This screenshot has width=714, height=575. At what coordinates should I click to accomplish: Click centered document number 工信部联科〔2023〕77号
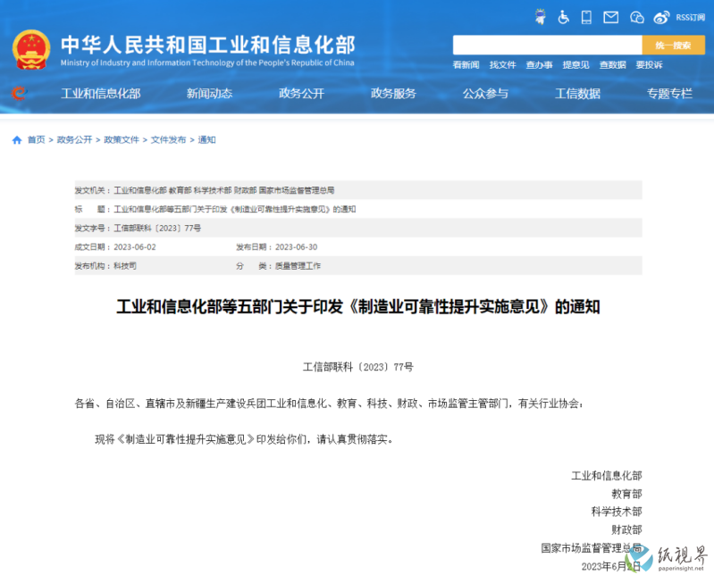[x=358, y=367]
